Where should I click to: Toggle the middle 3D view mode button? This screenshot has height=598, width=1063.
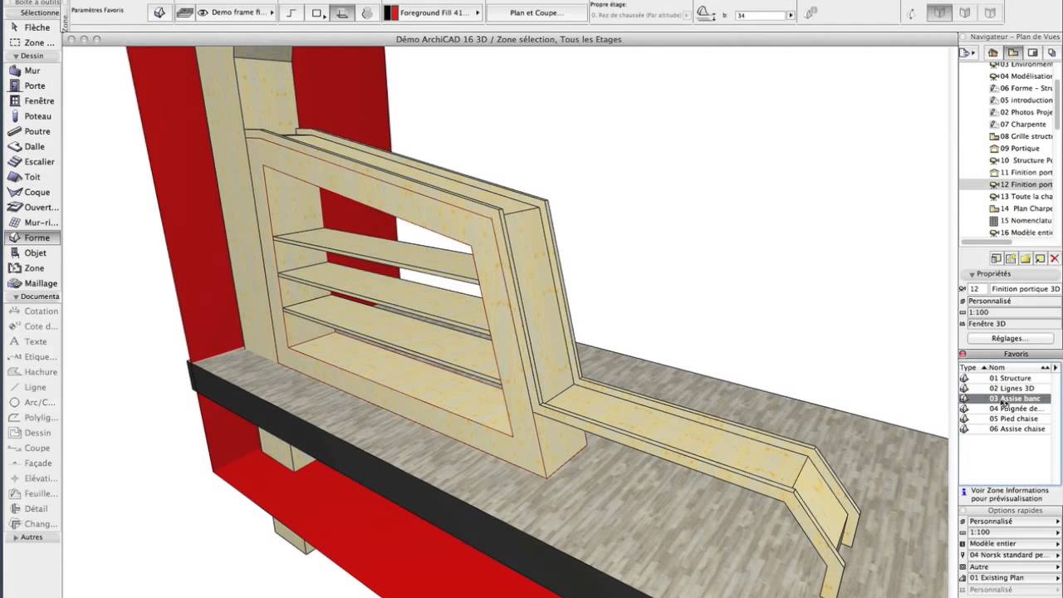[964, 13]
